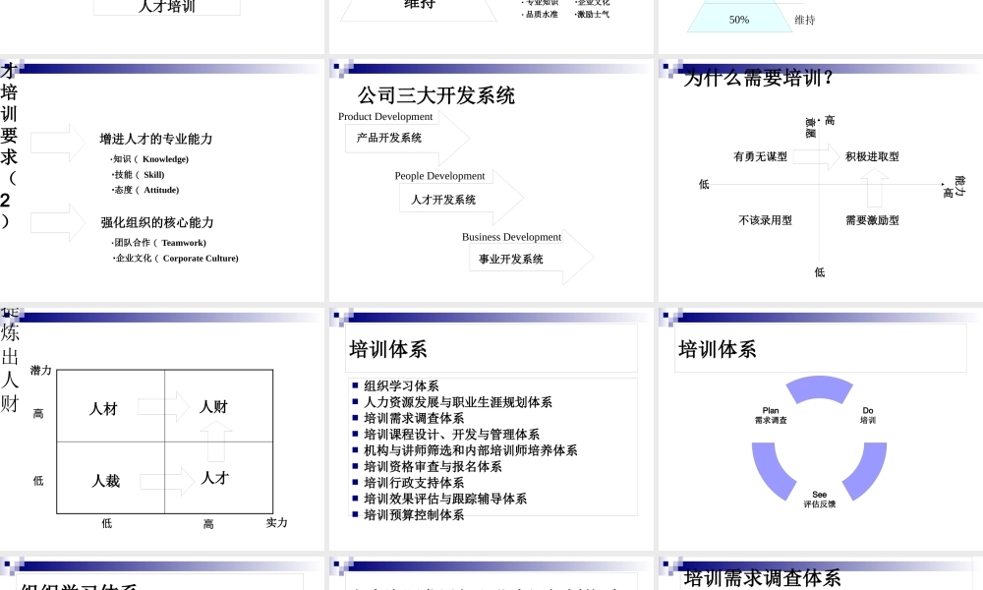Screen dimensions: 983x590
Task: Open the 为什么需要培训? slide thumbnail
Action: (821, 181)
